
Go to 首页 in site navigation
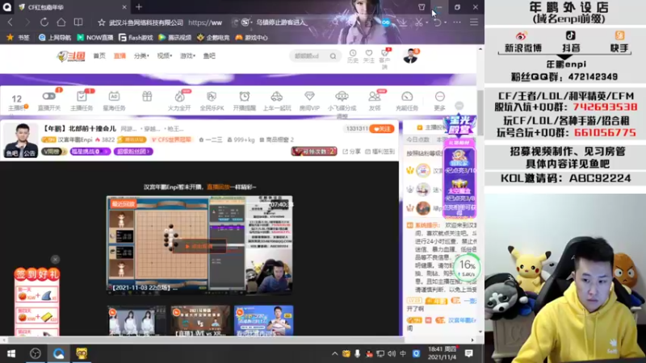point(99,56)
